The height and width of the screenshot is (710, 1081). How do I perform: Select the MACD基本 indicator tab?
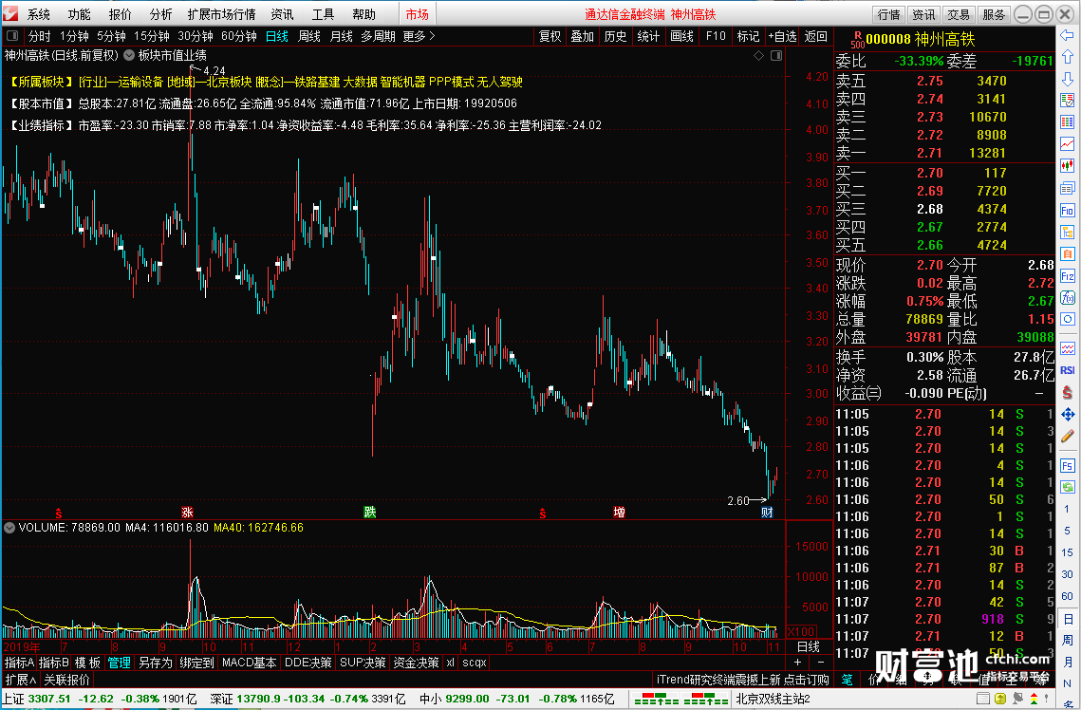point(249,663)
